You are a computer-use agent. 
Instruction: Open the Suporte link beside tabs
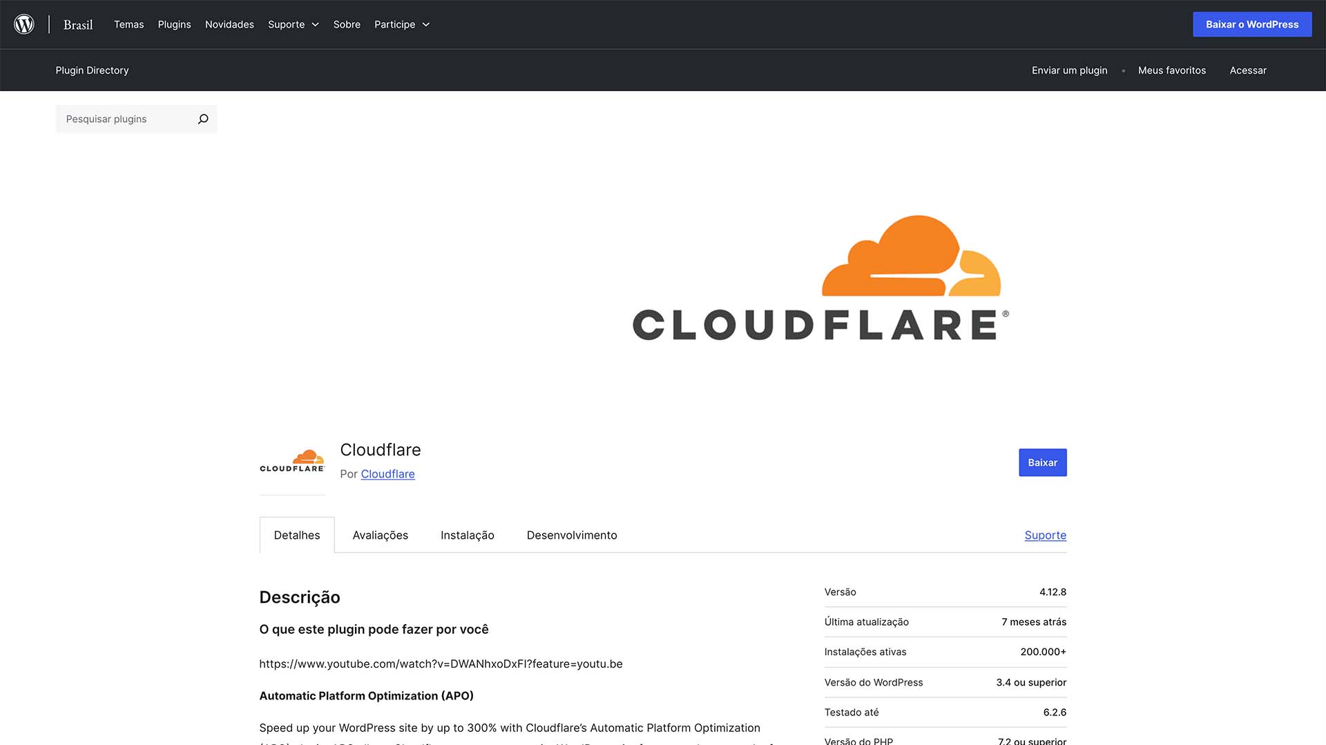(1045, 535)
